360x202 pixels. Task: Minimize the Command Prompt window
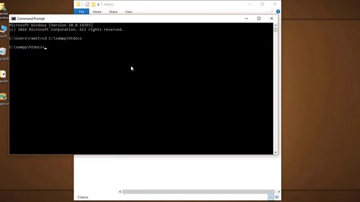pyautogui.click(x=246, y=19)
